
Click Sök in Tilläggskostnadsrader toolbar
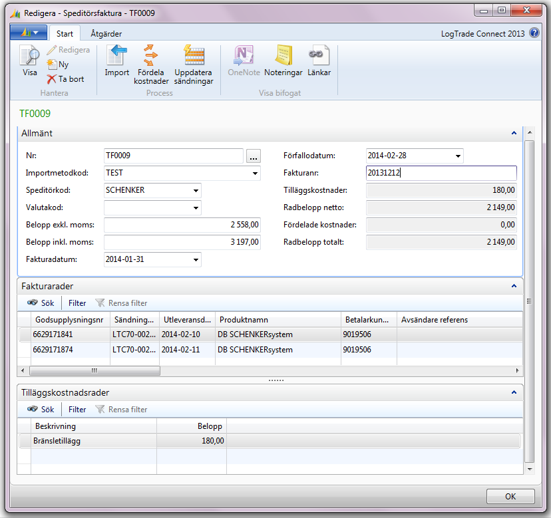click(x=41, y=409)
